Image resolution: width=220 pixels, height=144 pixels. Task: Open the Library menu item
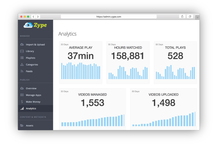(x=30, y=51)
